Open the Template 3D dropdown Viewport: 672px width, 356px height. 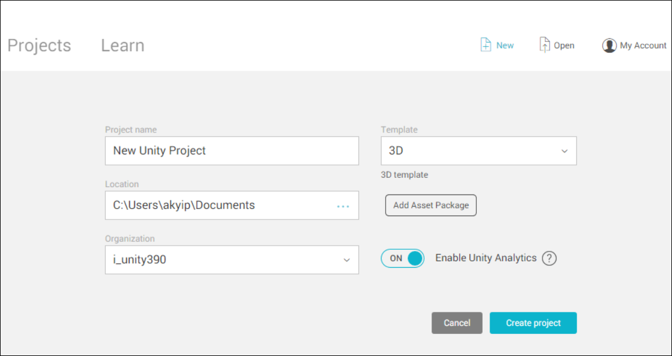(479, 151)
